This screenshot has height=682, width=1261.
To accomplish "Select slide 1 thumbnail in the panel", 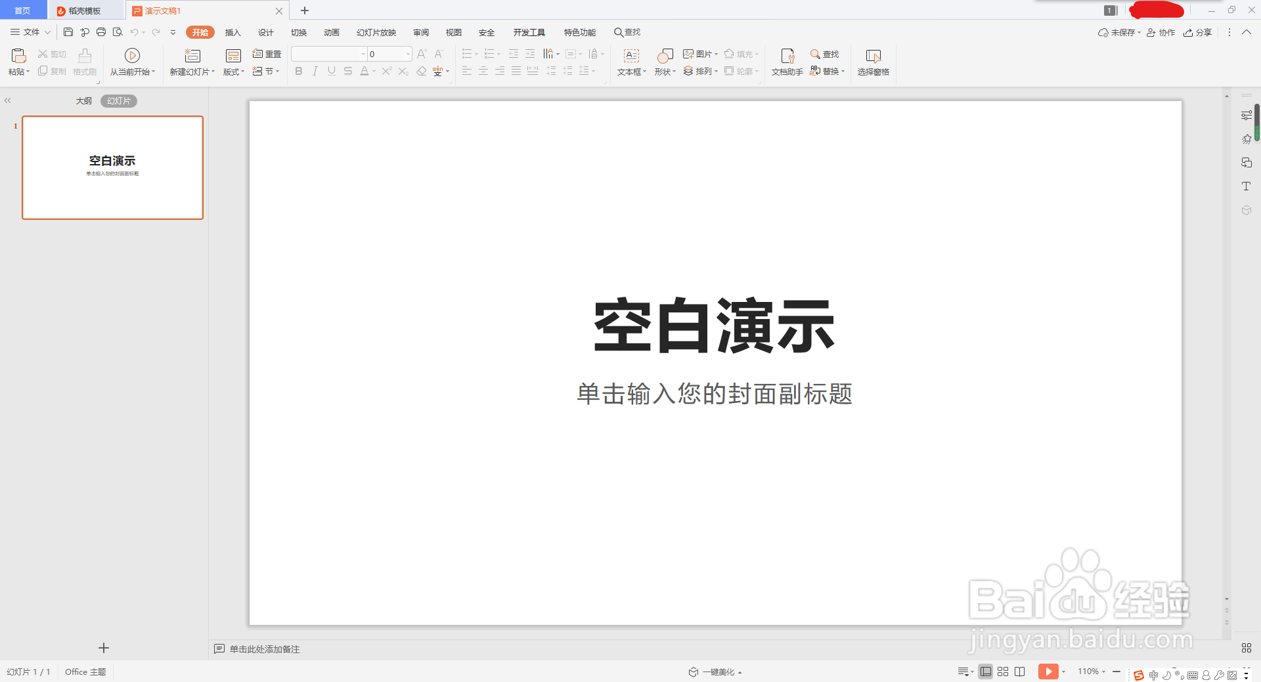I will 112,167.
